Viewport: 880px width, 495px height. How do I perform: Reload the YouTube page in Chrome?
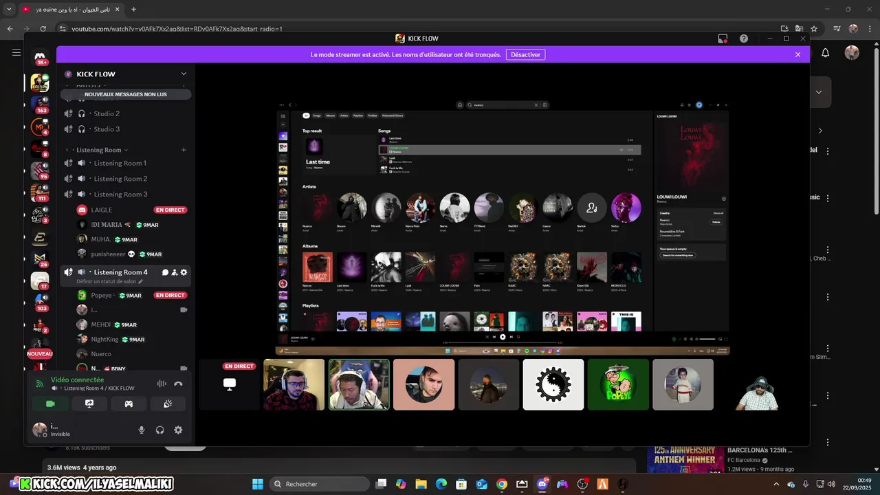(43, 29)
